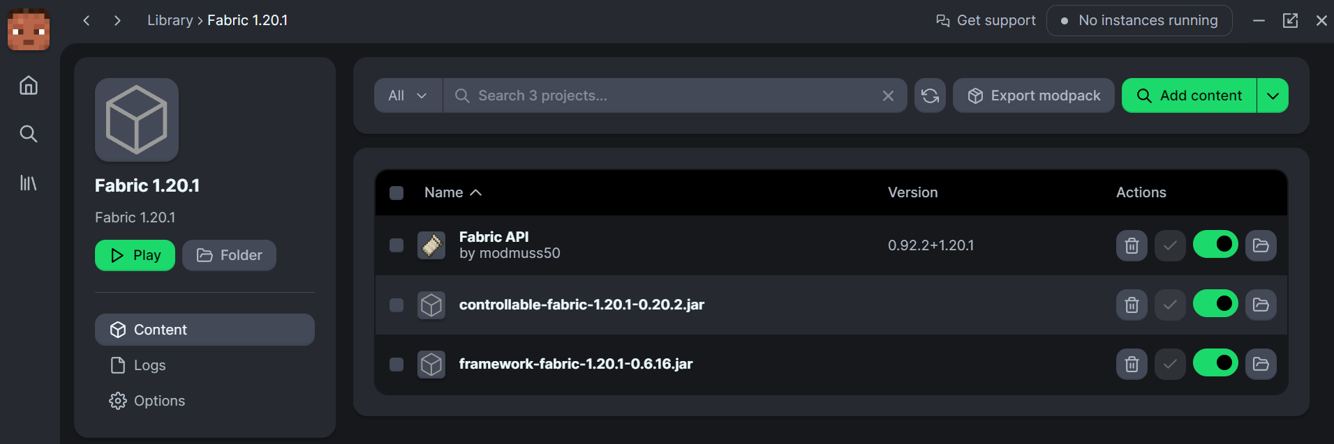Disable the controllable-fabric mod toggle

(x=1215, y=303)
